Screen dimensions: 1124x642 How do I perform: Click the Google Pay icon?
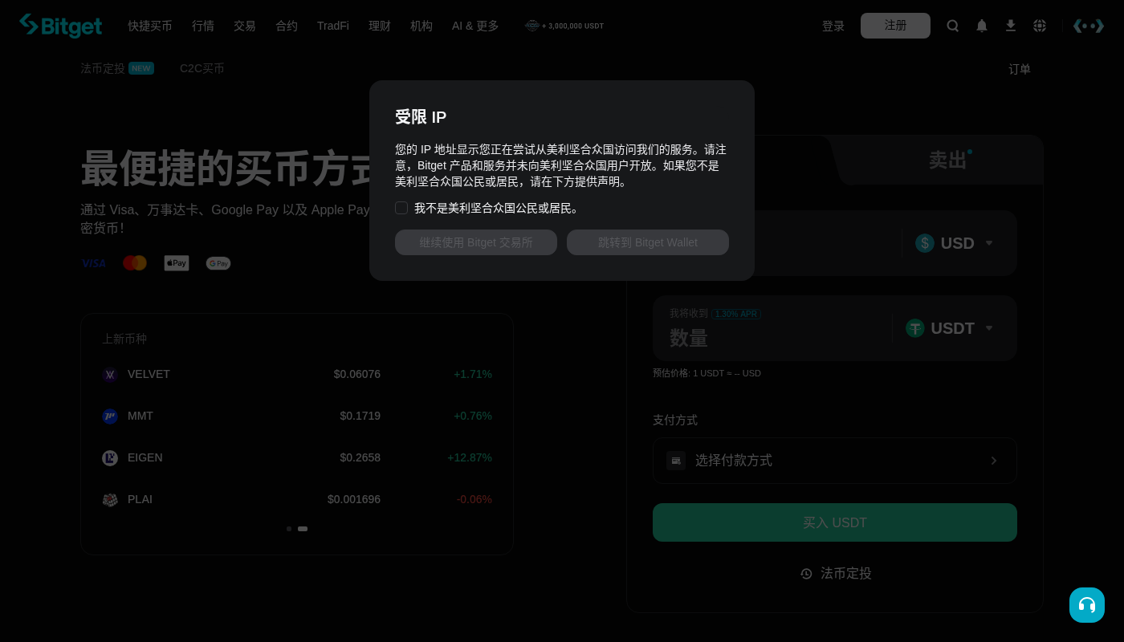(x=218, y=263)
